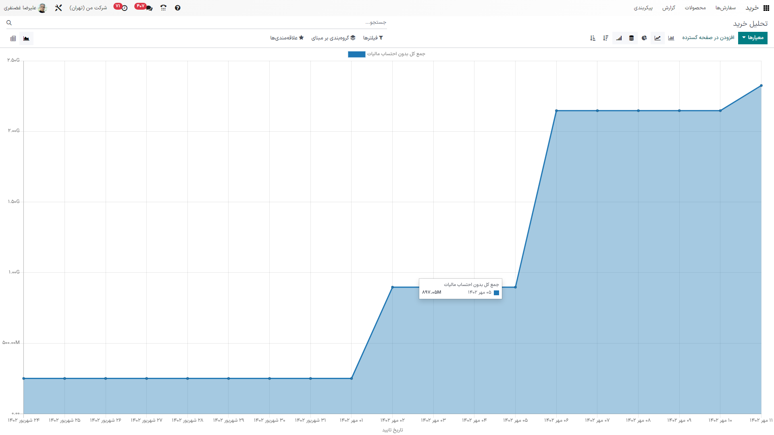774x435 pixels.
Task: Toggle cumulative chart mode
Action: tap(619, 38)
